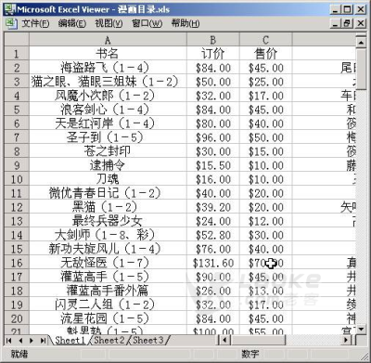Viewport: 371px width, 363px height.
Task: Click the Excel Viewer icon in the title bar
Action: pyautogui.click(x=10, y=9)
